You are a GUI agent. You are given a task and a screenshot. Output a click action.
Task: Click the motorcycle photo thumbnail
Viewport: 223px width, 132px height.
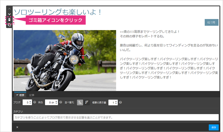tap(65, 60)
